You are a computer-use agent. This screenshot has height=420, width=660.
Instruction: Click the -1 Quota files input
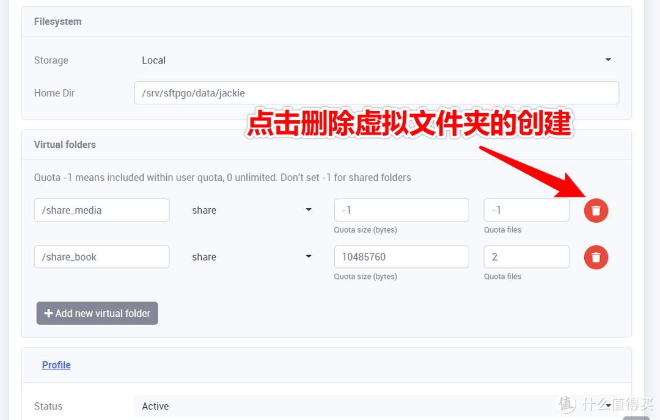click(526, 210)
